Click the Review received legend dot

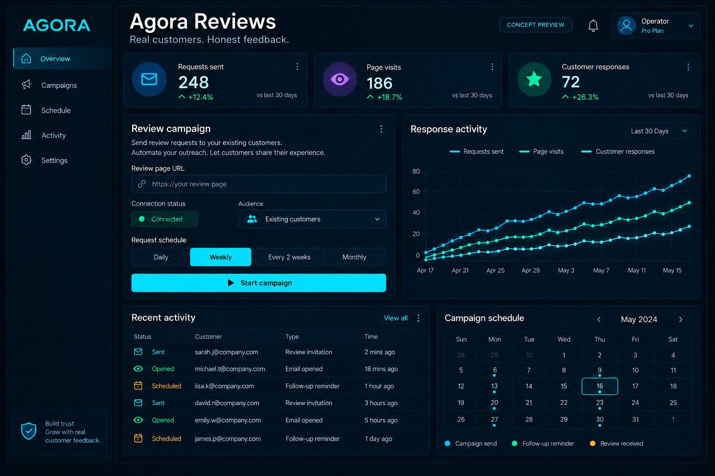[593, 443]
